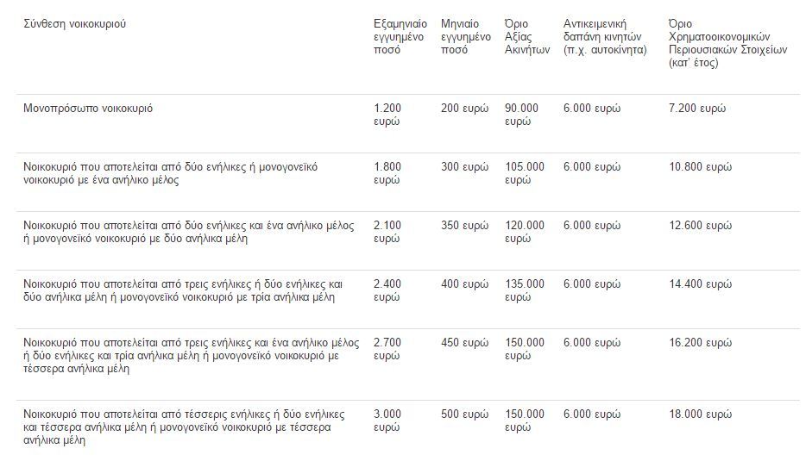Image resolution: width=806 pixels, height=461 pixels.
Task: Select the 'Μονοπρόσωπο νοικοκυριό' row label
Action: [x=88, y=109]
